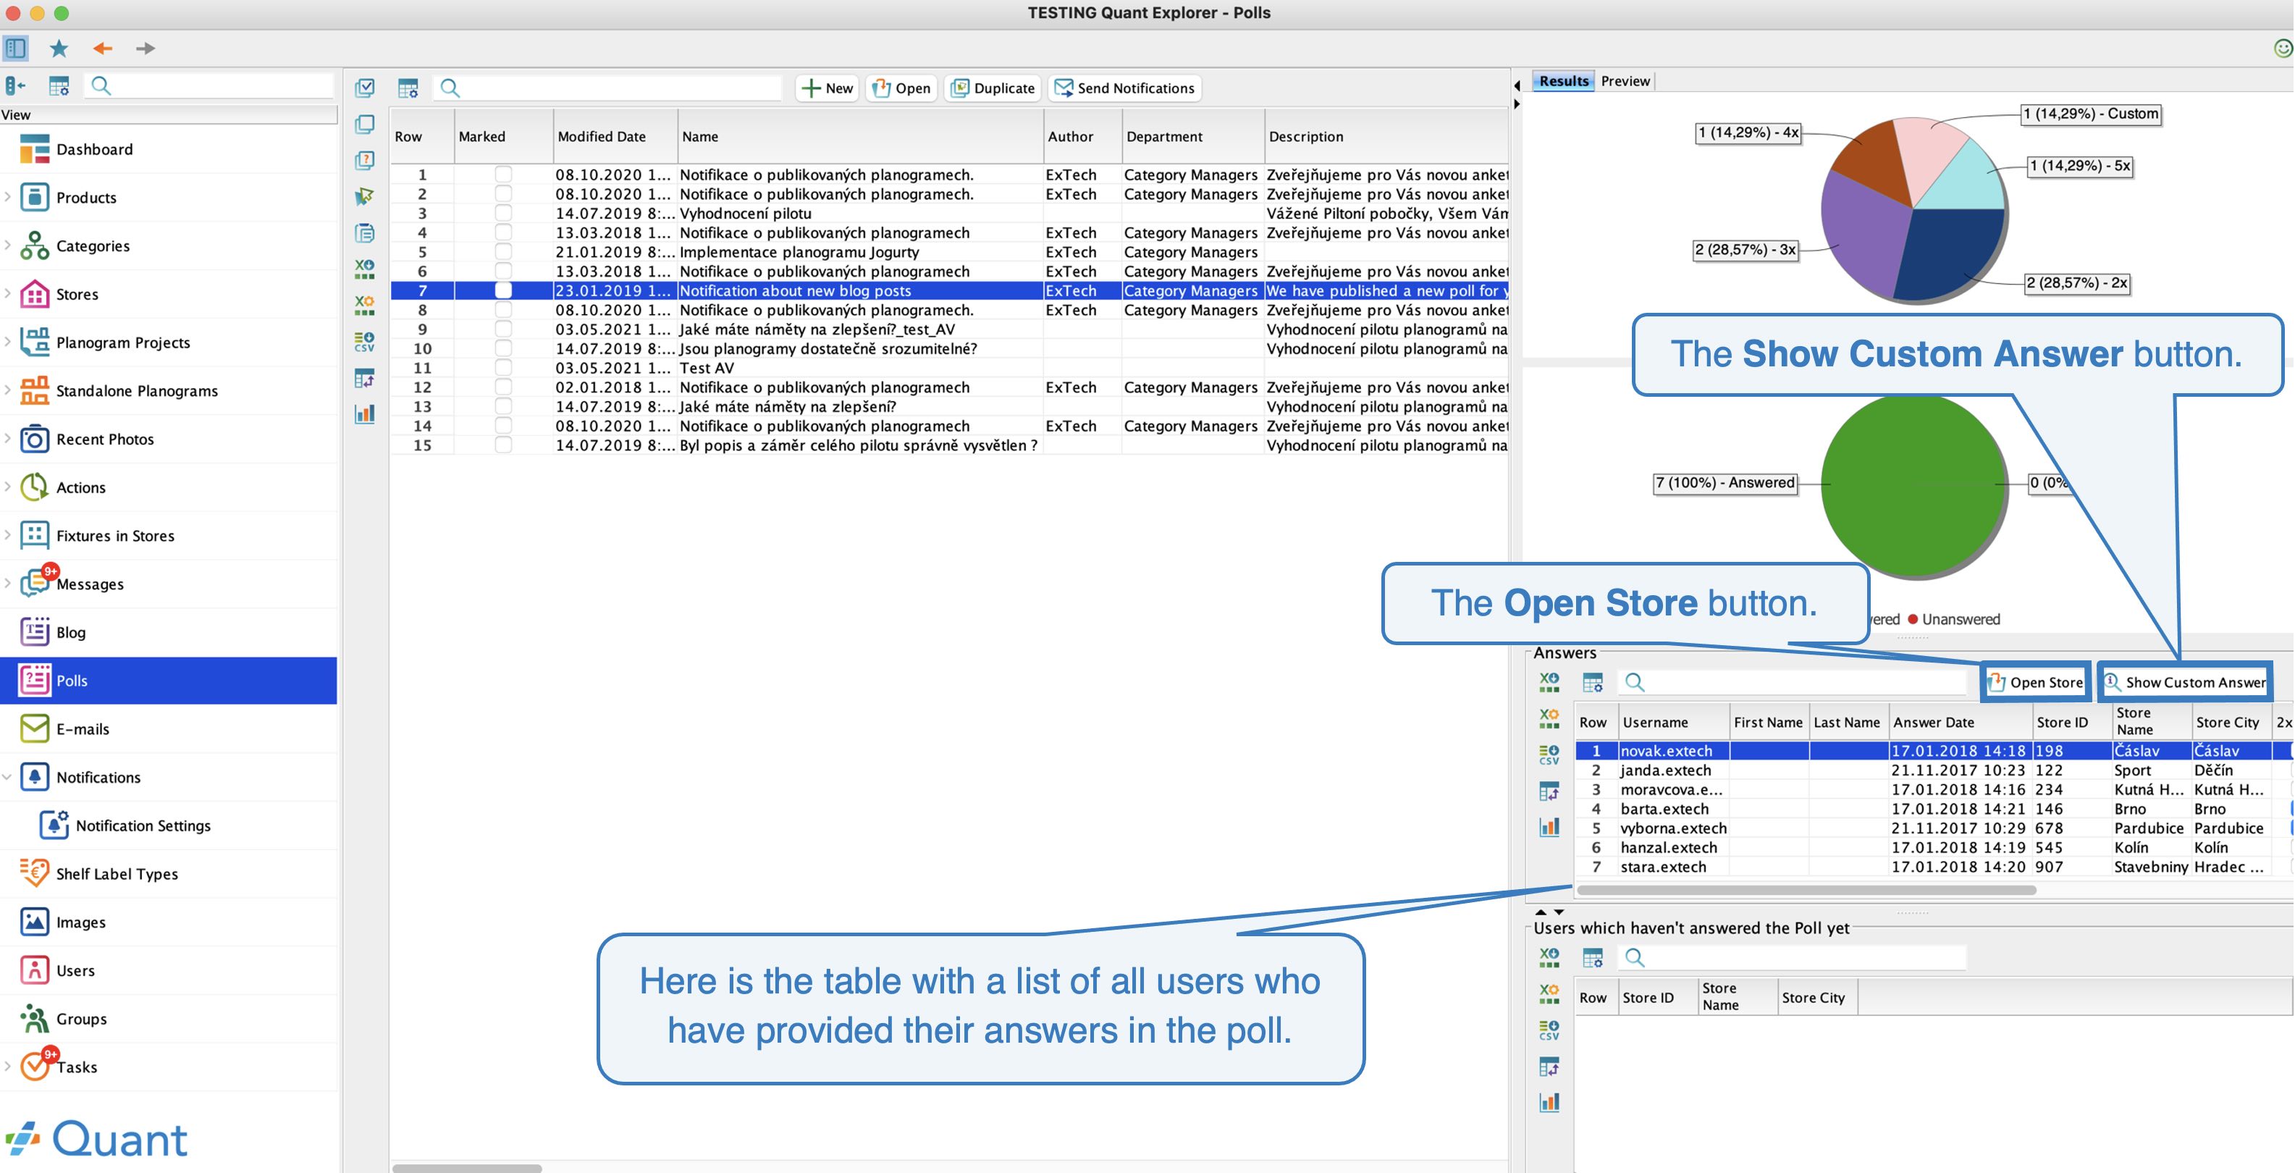Image resolution: width=2295 pixels, height=1173 pixels.
Task: Click the Open Store button
Action: pyautogui.click(x=2036, y=682)
